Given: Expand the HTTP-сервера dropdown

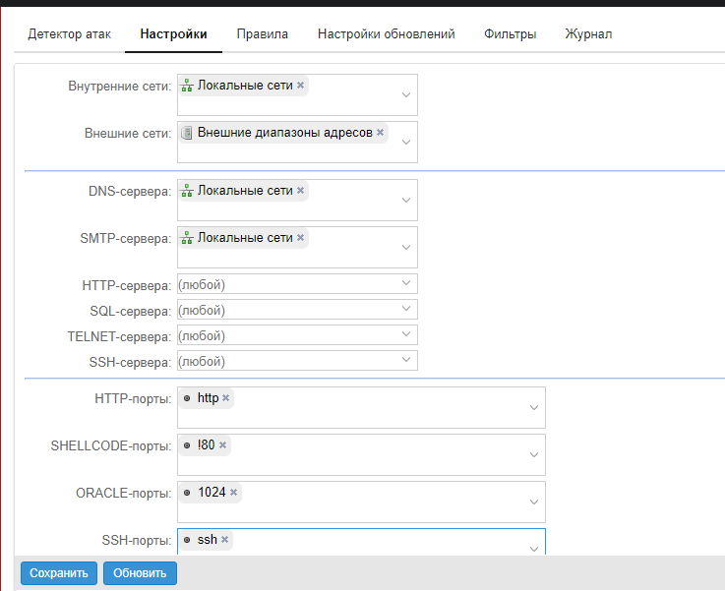Looking at the screenshot, I should (x=406, y=283).
